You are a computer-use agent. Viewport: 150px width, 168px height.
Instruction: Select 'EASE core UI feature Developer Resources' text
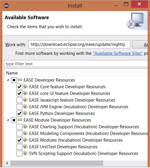(70, 93)
